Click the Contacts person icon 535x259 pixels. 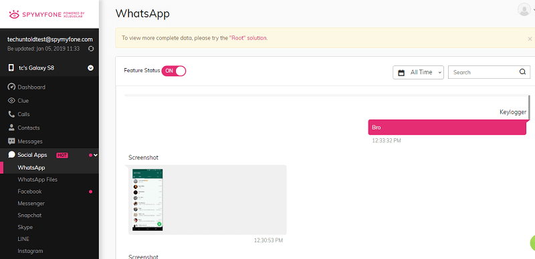[11, 127]
